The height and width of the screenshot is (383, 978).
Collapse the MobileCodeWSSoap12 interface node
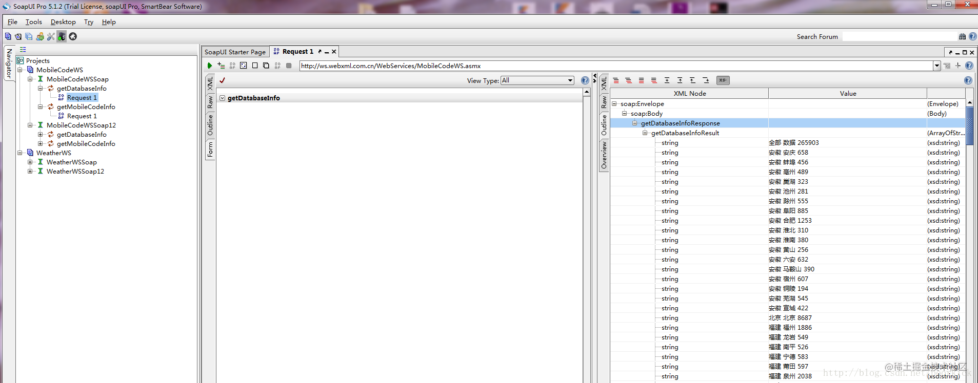point(30,125)
